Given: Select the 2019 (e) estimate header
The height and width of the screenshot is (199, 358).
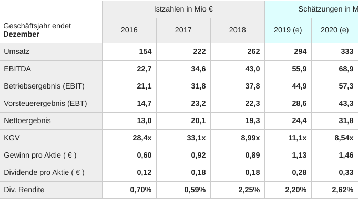Looking at the screenshot, I should point(288,30).
